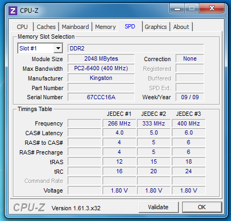The width and height of the screenshot is (231, 221).
Task: Click the JEDEC #3 400 MHz frequency cell
Action: click(189, 123)
